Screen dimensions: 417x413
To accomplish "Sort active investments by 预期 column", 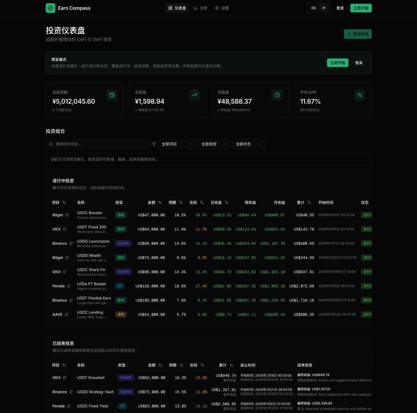I will pyautogui.click(x=176, y=202).
